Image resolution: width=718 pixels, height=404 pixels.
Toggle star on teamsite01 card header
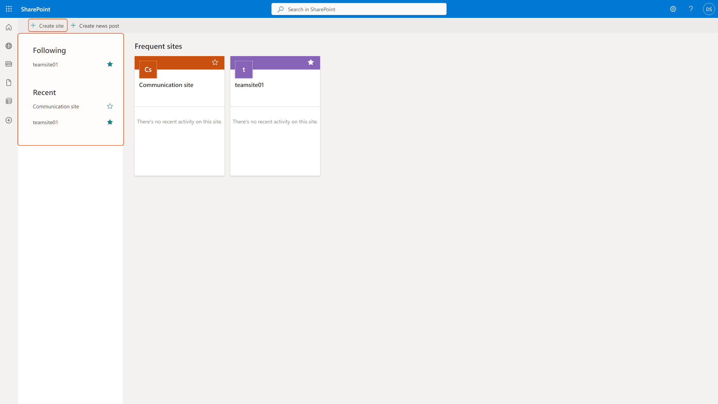tap(311, 62)
